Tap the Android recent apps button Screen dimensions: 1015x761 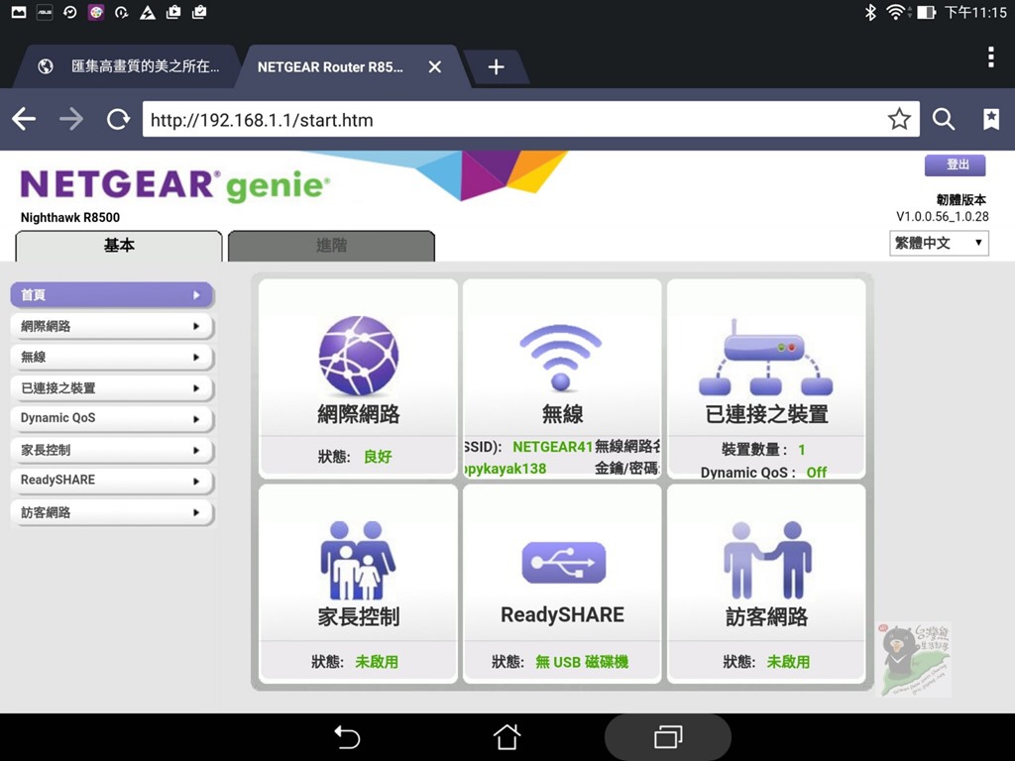(x=668, y=737)
